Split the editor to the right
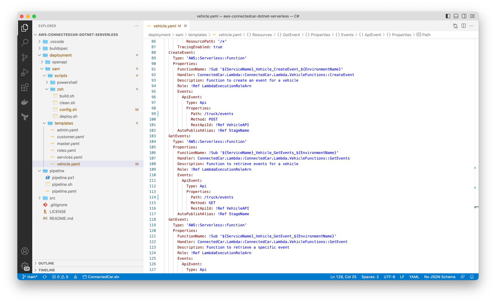This screenshot has height=303, width=496. click(x=463, y=26)
